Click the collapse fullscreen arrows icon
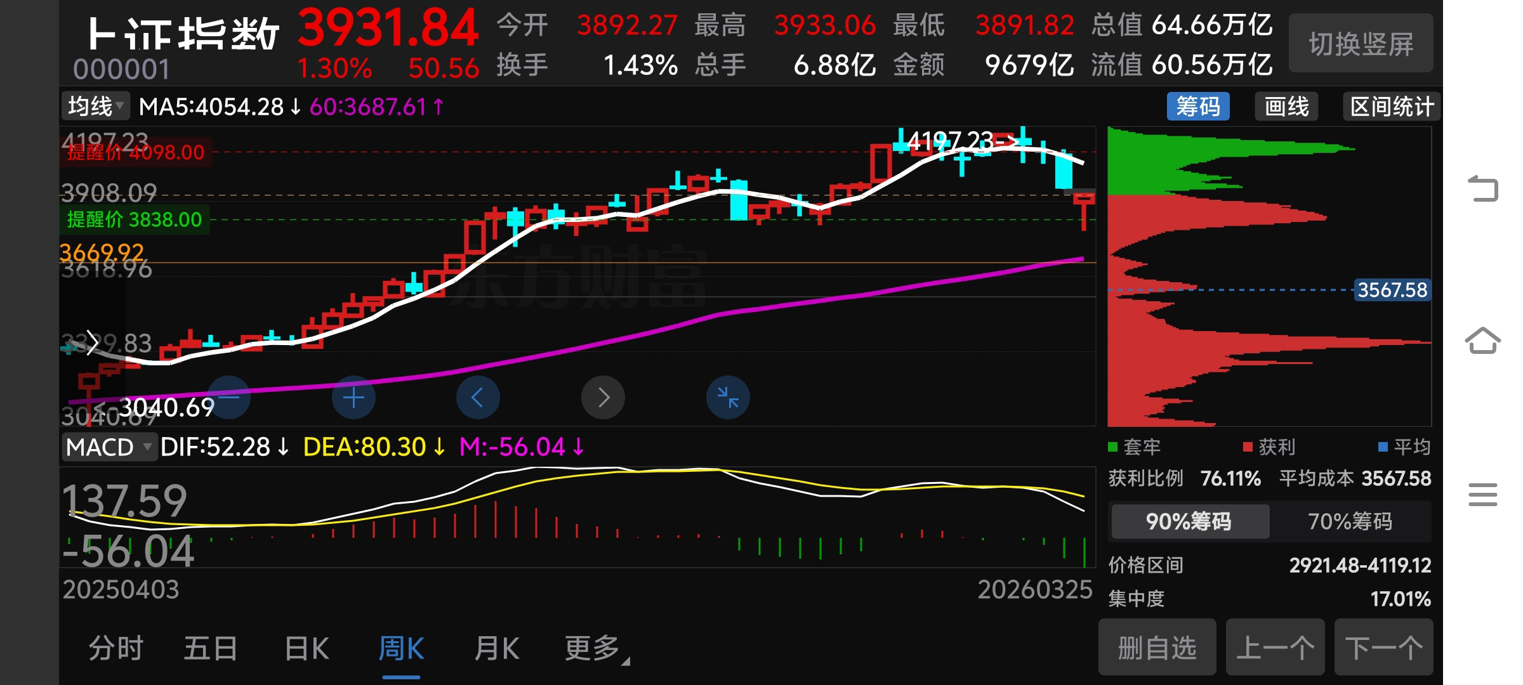 (x=728, y=398)
